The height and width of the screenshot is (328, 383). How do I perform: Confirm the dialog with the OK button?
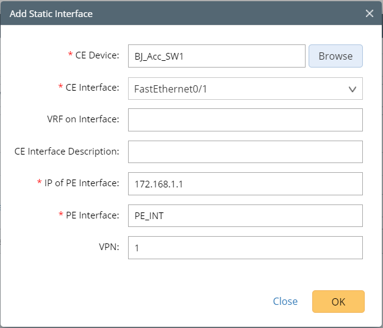point(338,301)
